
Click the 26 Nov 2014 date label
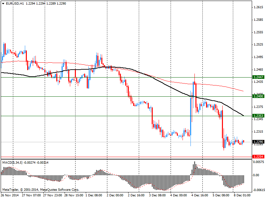[10, 195]
